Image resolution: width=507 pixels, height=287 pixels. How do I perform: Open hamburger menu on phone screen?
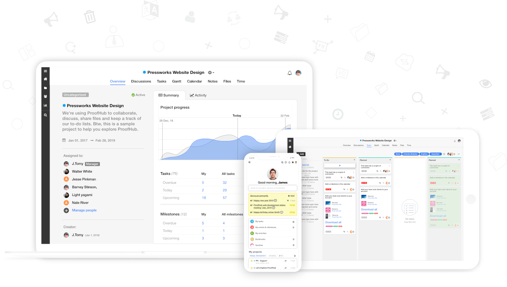250,162
